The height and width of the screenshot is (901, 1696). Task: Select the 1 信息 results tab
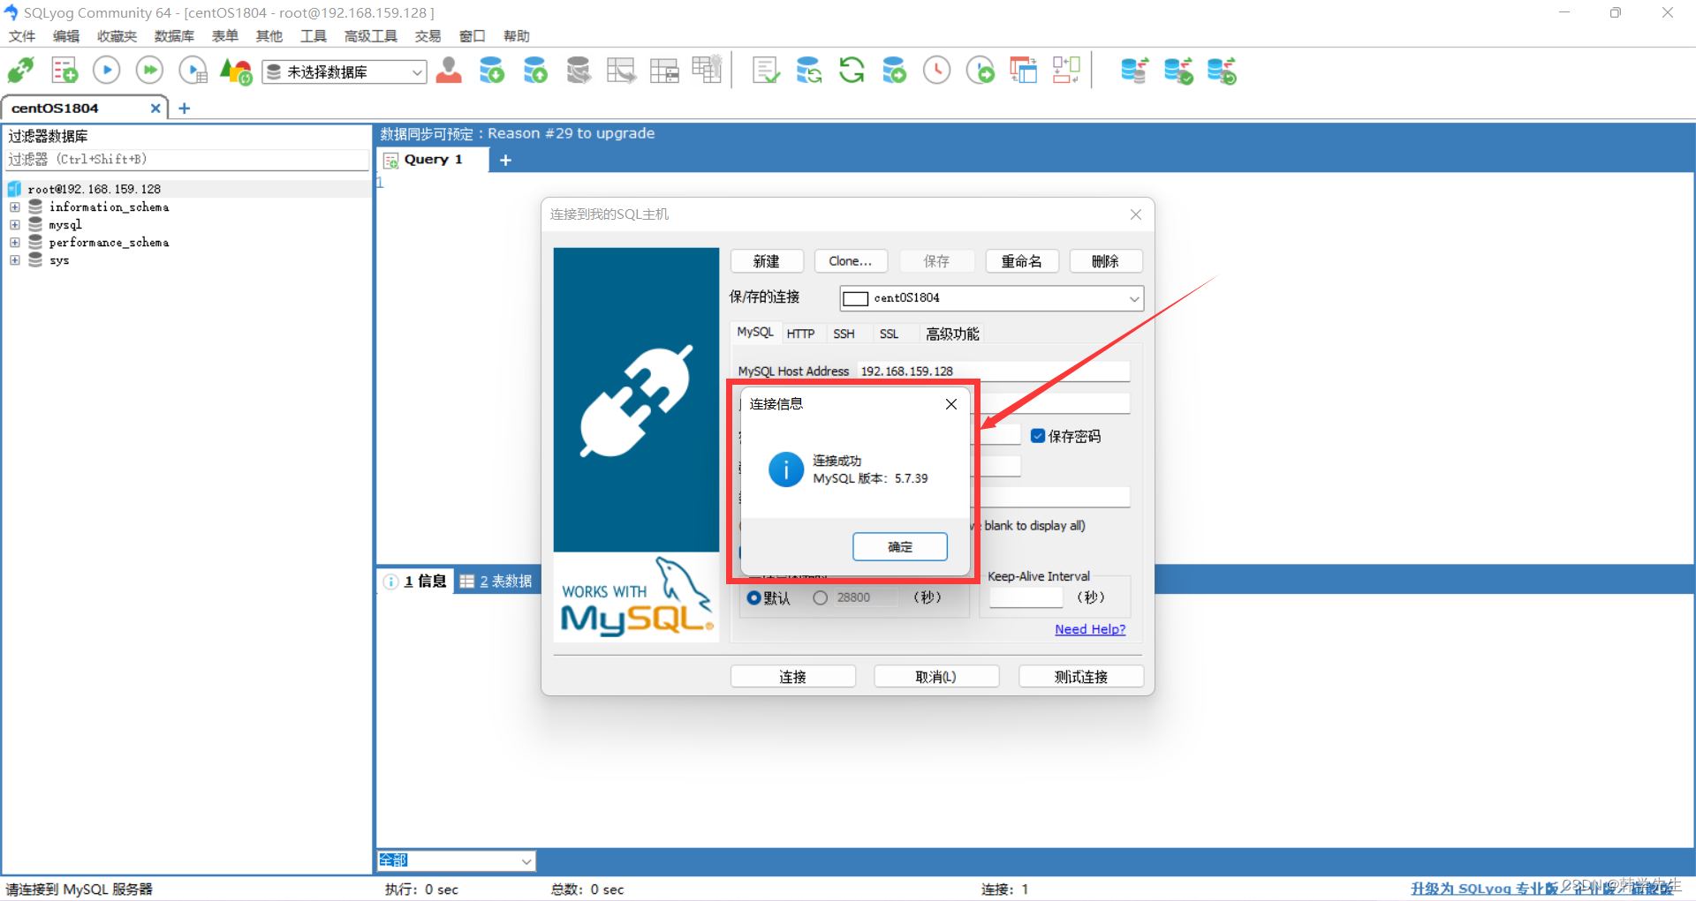click(x=415, y=581)
